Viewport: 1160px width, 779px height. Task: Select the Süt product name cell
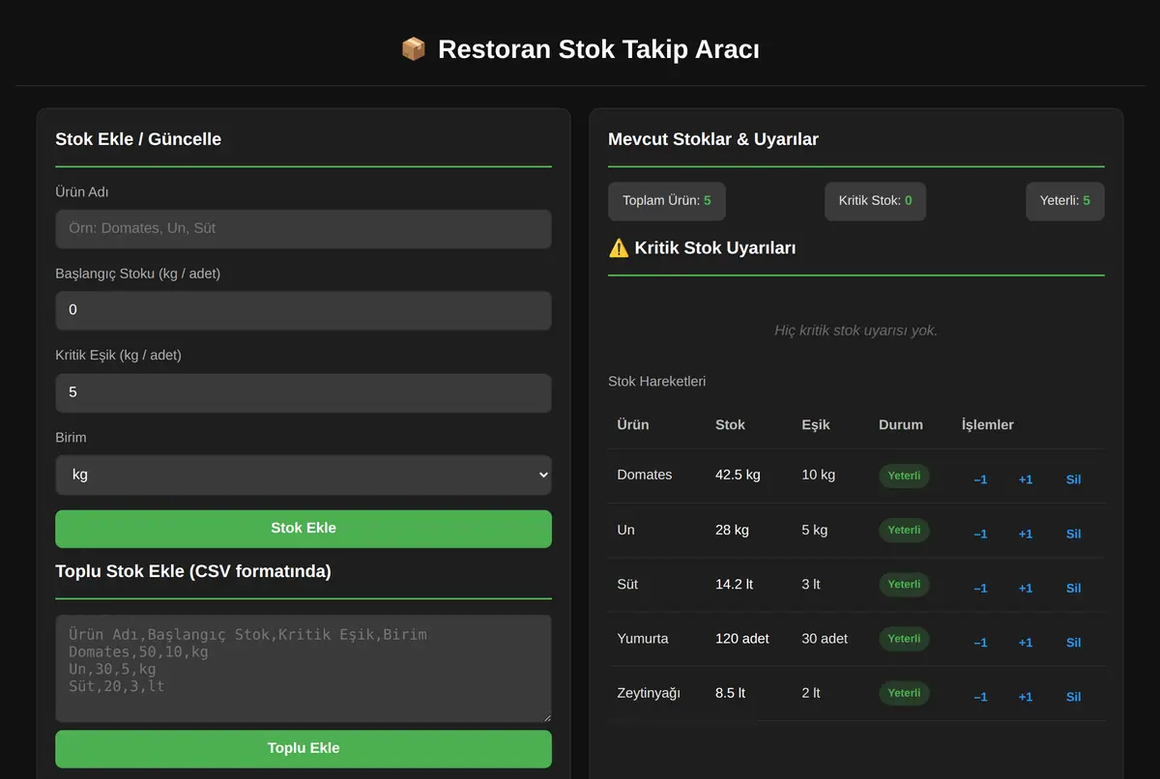tap(627, 584)
